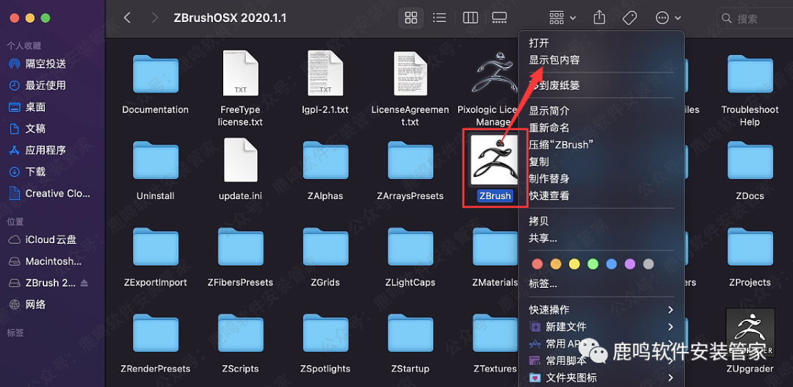Apply the purple tag color

coord(630,264)
